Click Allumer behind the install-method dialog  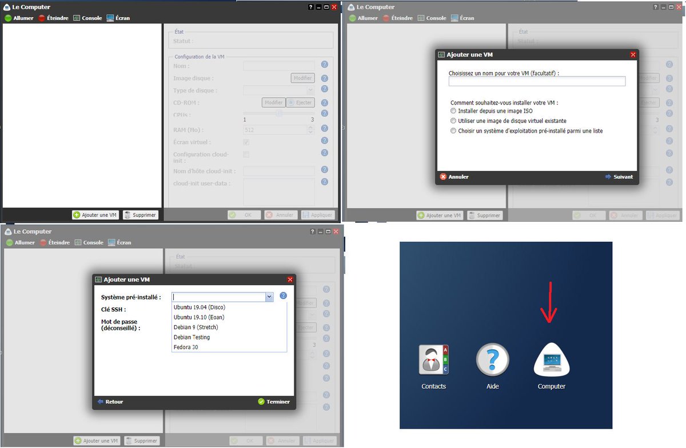click(x=362, y=18)
